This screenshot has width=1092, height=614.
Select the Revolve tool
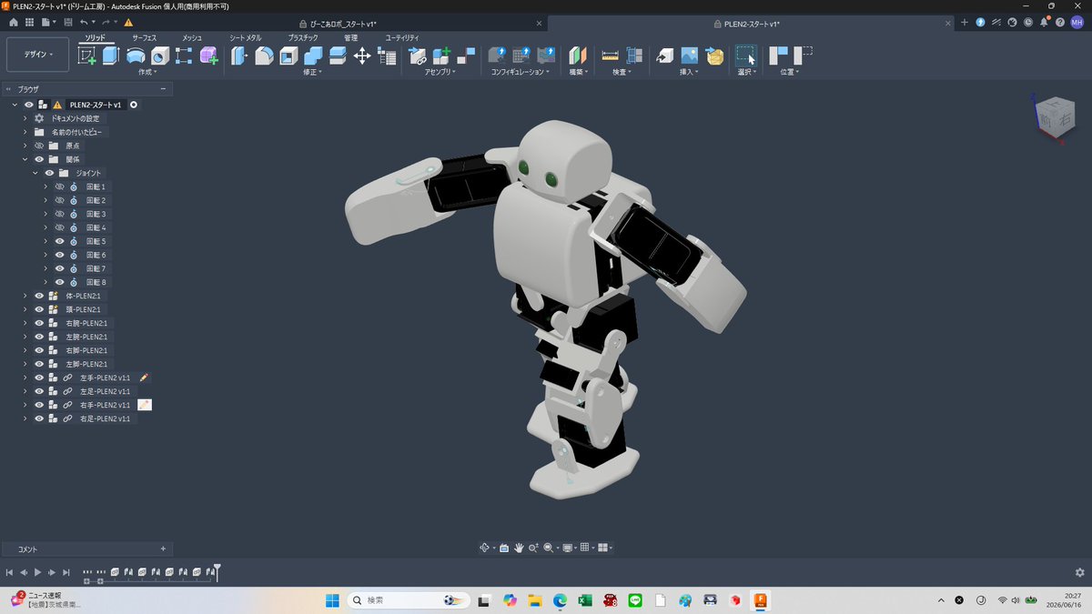coord(136,55)
